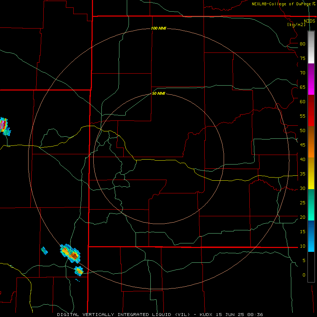Click the 25 value on the VIL scale
Image resolution: width=317 pixels, height=317 pixels.
(303, 203)
